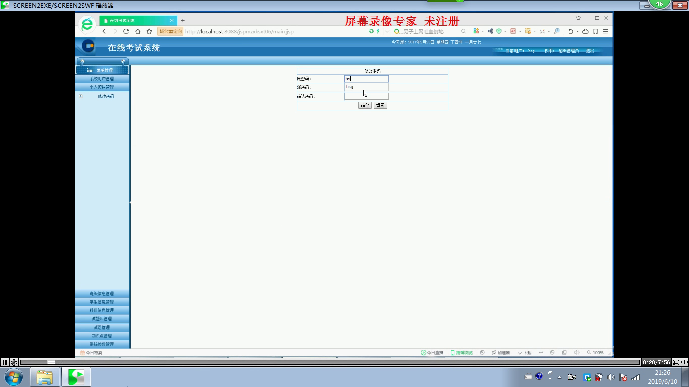Open the 菜单管理 sidebar header
Viewport: 689px width, 387px height.
coord(102,70)
